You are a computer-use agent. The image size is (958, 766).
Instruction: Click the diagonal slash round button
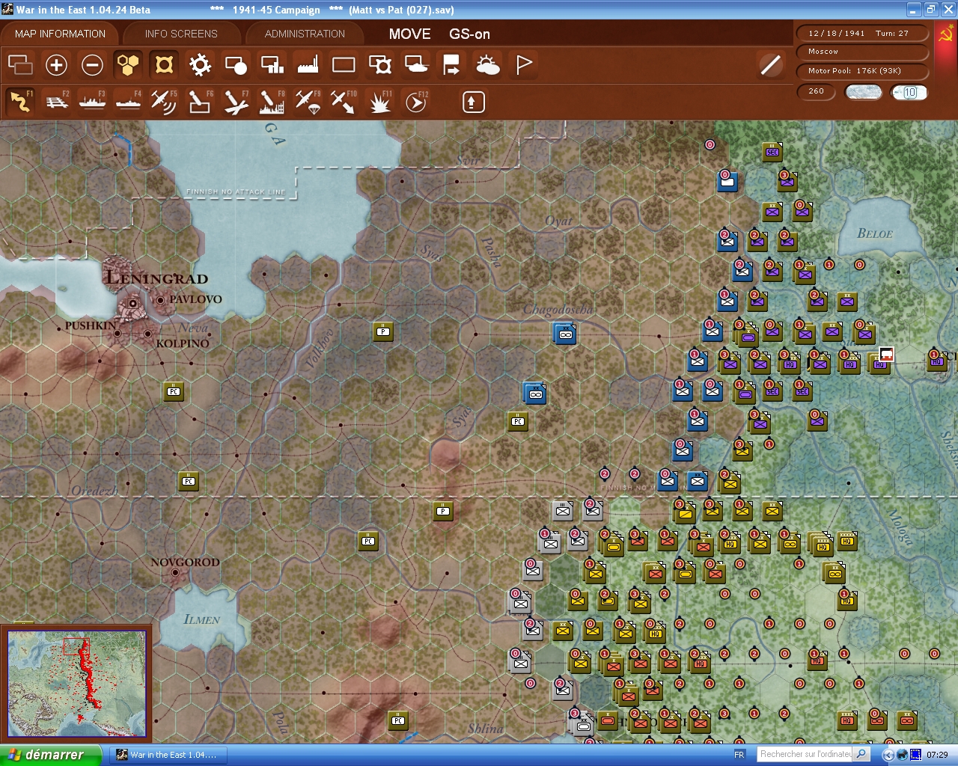click(x=771, y=65)
